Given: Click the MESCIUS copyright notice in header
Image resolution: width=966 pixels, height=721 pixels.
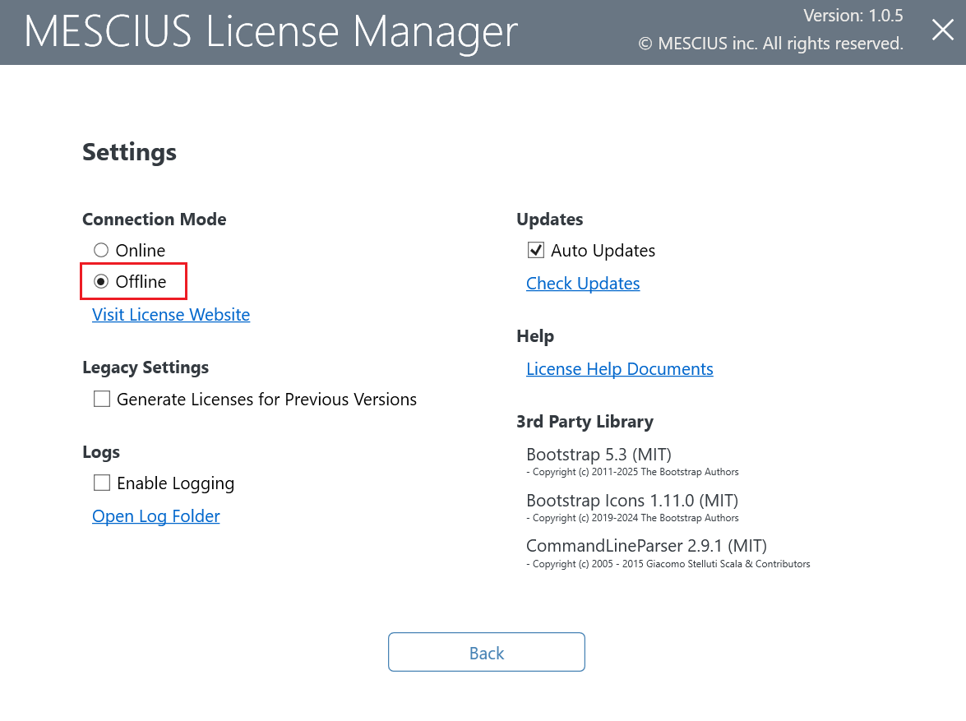Looking at the screenshot, I should [x=770, y=44].
